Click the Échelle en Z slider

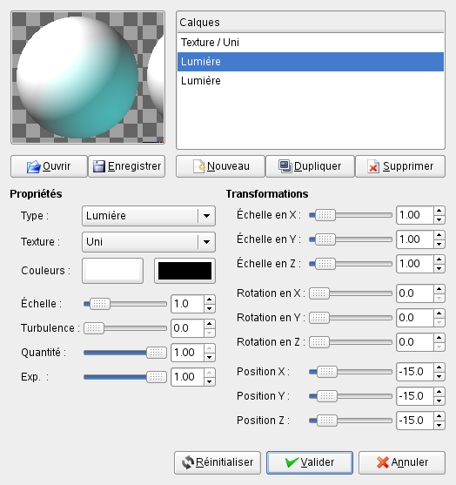351,264
